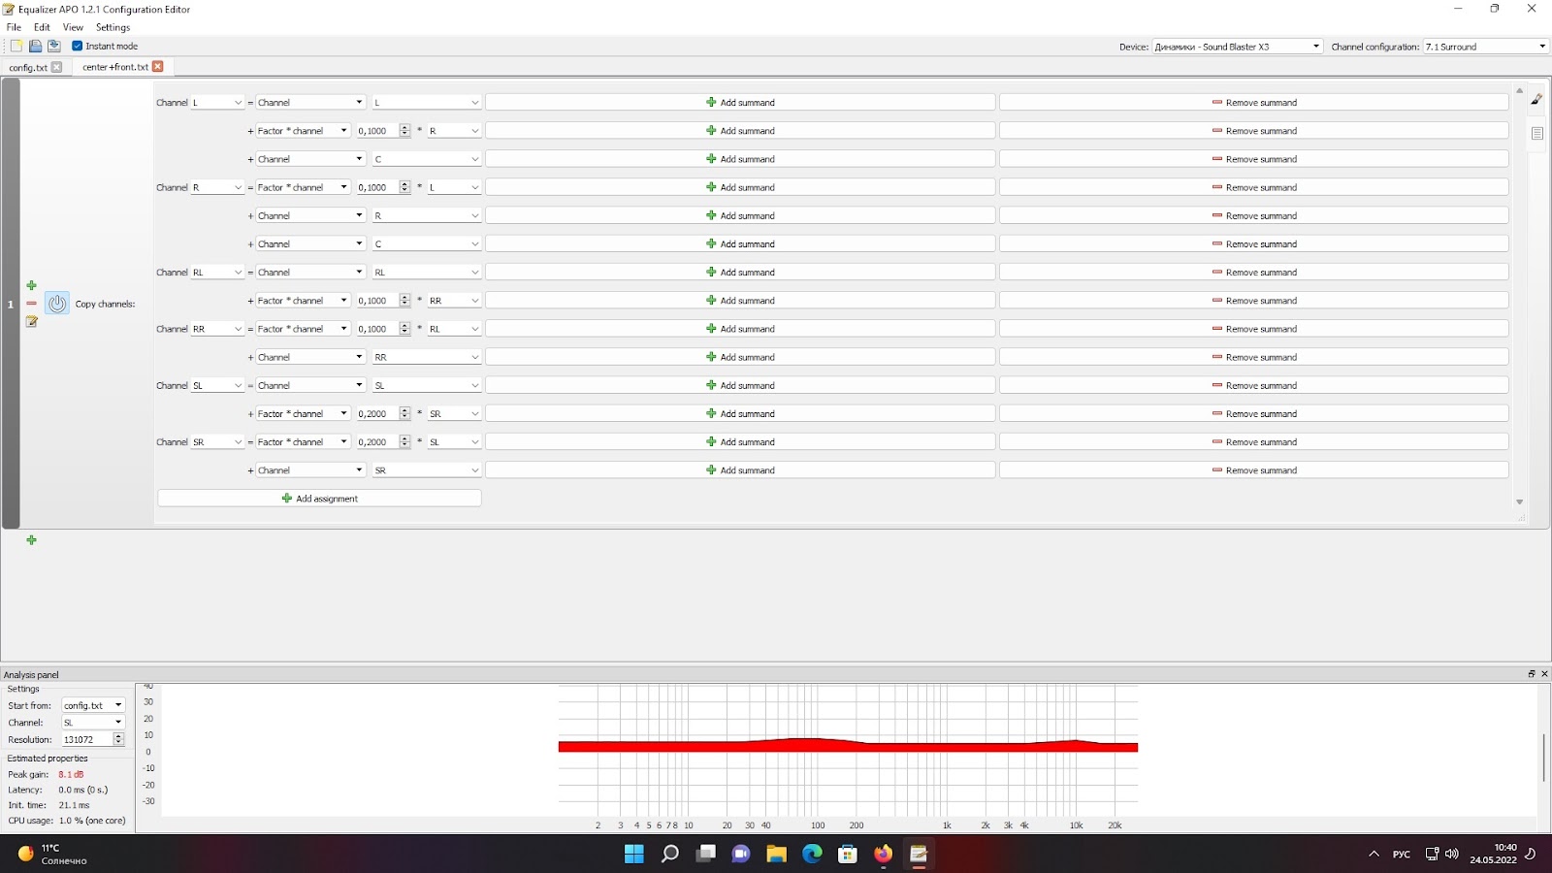The image size is (1552, 873).
Task: Click Remove summand in the Channel RL row
Action: click(x=1254, y=272)
